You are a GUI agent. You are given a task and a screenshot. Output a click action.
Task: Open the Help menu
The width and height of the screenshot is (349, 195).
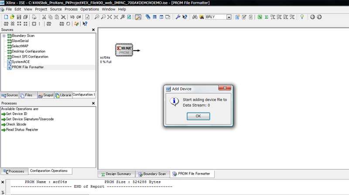(x=122, y=9)
